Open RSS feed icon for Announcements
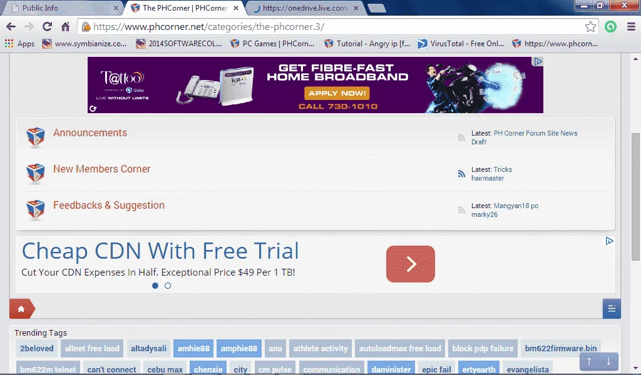This screenshot has width=641, height=375. click(x=461, y=137)
